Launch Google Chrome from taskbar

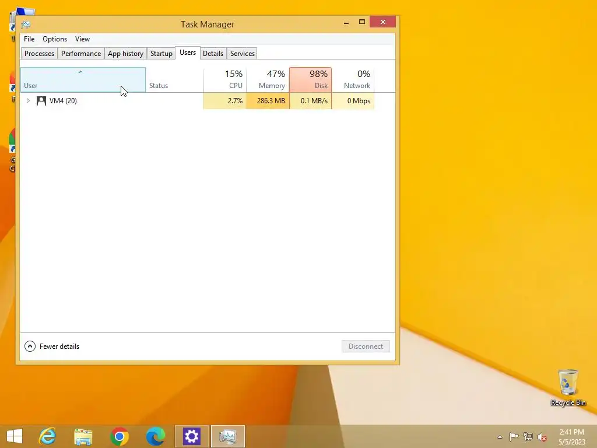[x=119, y=436]
